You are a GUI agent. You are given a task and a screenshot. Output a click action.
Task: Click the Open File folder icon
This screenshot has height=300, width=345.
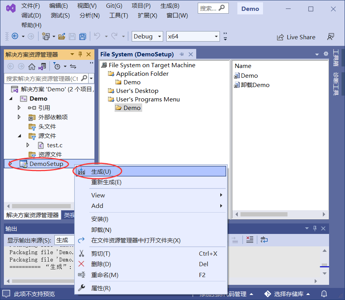pyautogui.click(x=61, y=37)
